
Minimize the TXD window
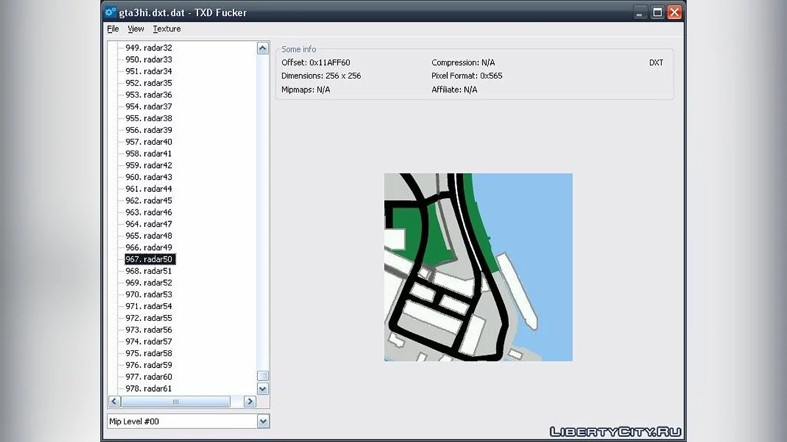(640, 12)
